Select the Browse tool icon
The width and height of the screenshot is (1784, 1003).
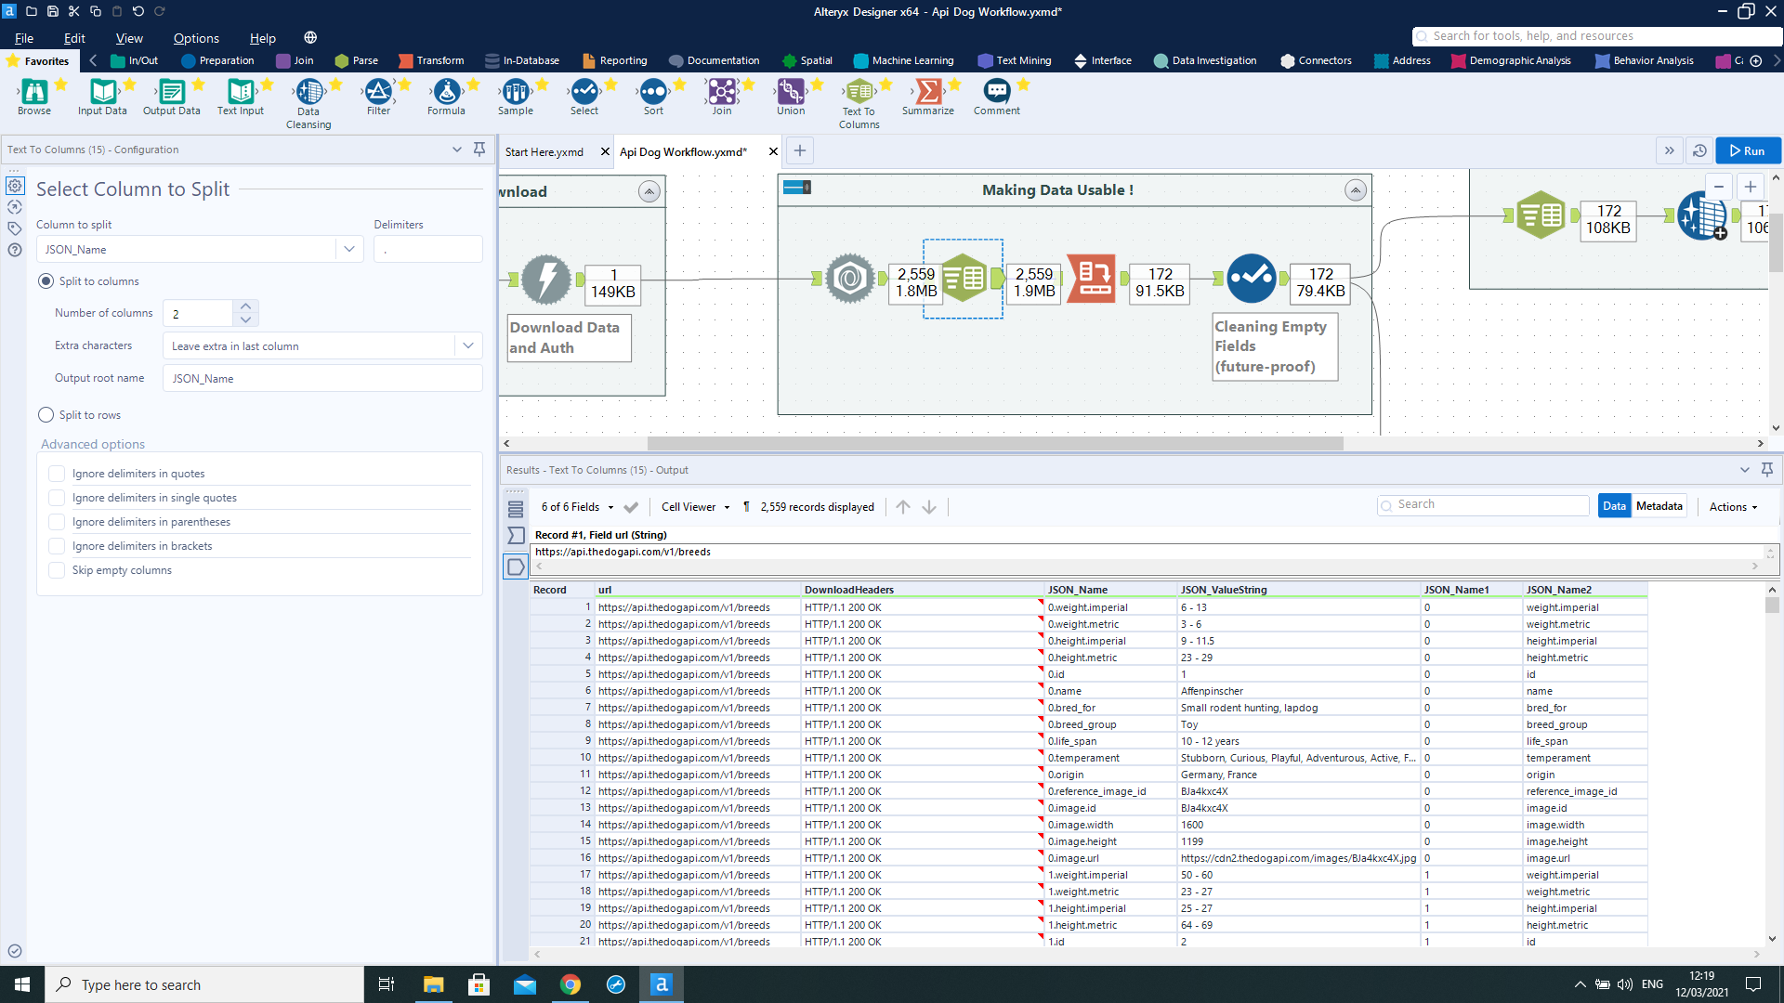(34, 92)
